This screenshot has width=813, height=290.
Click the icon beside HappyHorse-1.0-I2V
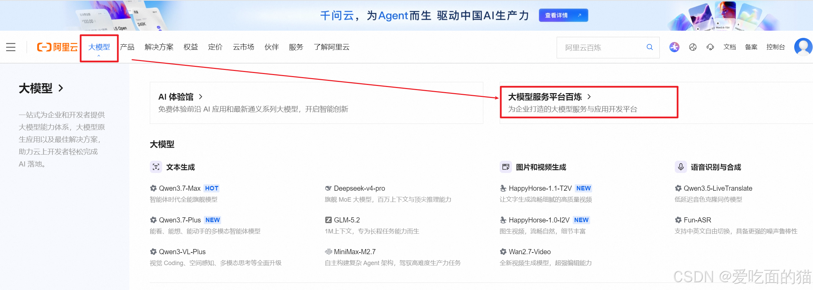pos(503,220)
